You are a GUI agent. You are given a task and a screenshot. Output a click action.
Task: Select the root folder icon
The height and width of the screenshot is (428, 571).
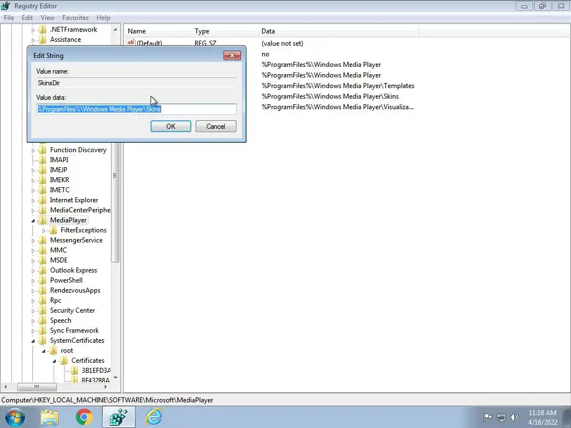coord(53,351)
